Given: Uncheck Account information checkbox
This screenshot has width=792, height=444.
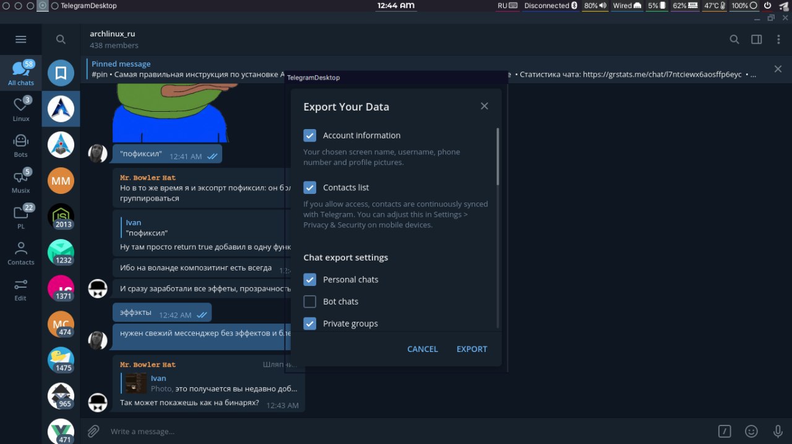Looking at the screenshot, I should point(310,135).
